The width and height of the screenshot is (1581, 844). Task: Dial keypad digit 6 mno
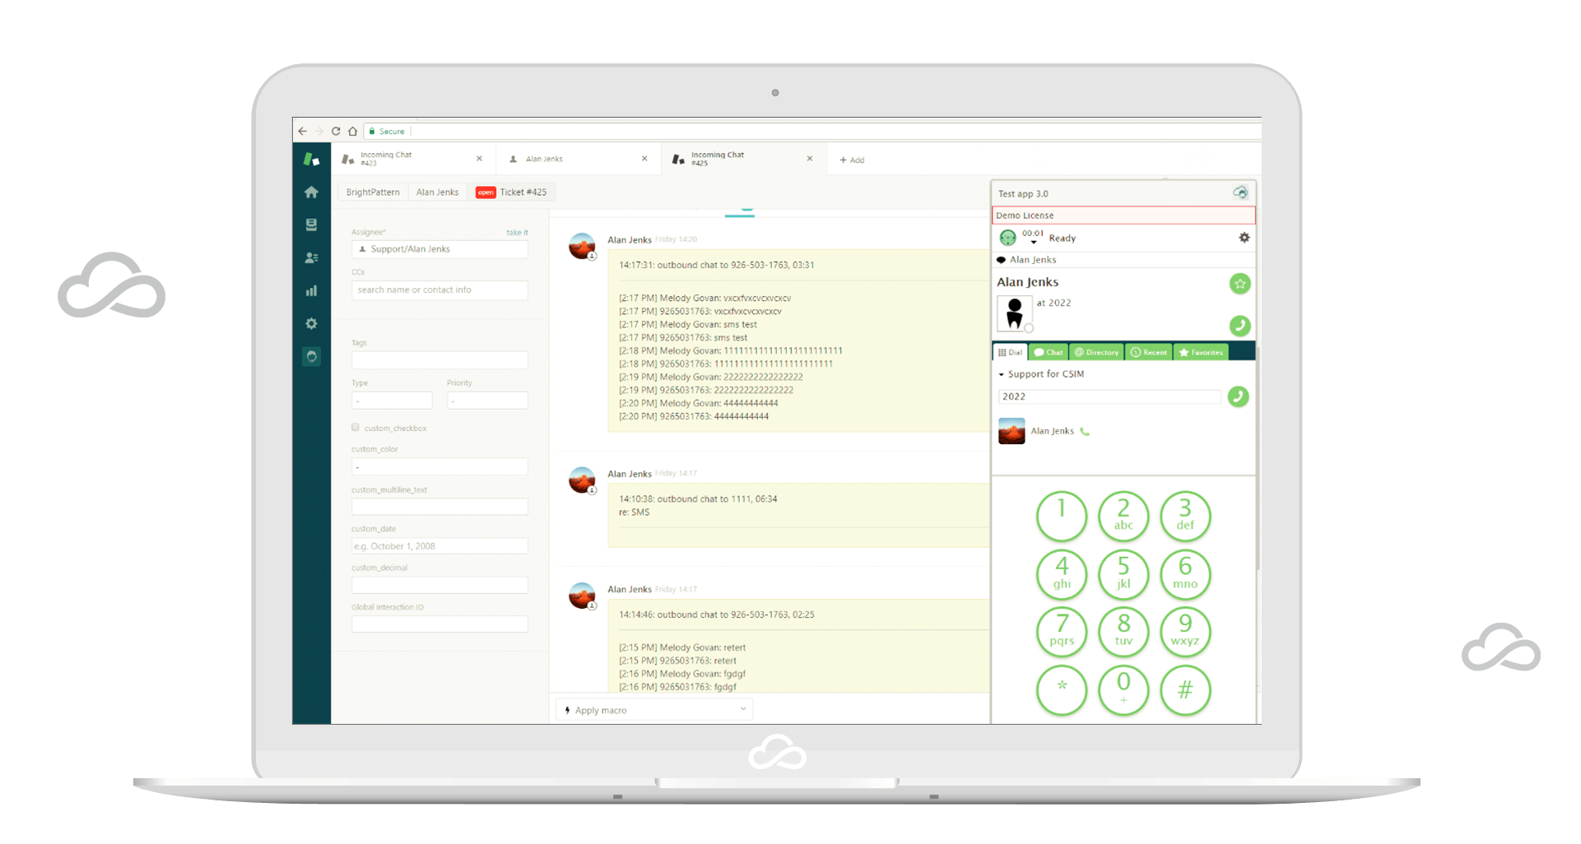(x=1185, y=573)
